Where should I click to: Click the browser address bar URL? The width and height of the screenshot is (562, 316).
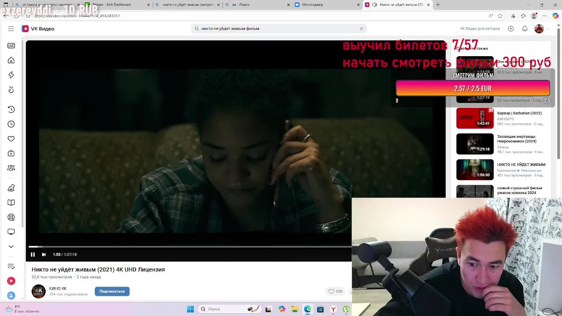coord(77,16)
